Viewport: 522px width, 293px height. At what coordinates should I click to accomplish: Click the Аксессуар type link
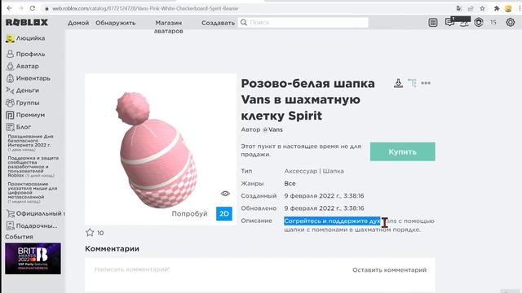[x=301, y=171]
